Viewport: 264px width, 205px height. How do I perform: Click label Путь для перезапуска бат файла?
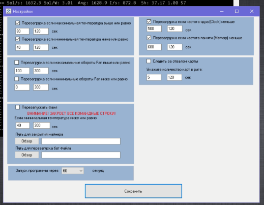pyautogui.click(x=43, y=148)
